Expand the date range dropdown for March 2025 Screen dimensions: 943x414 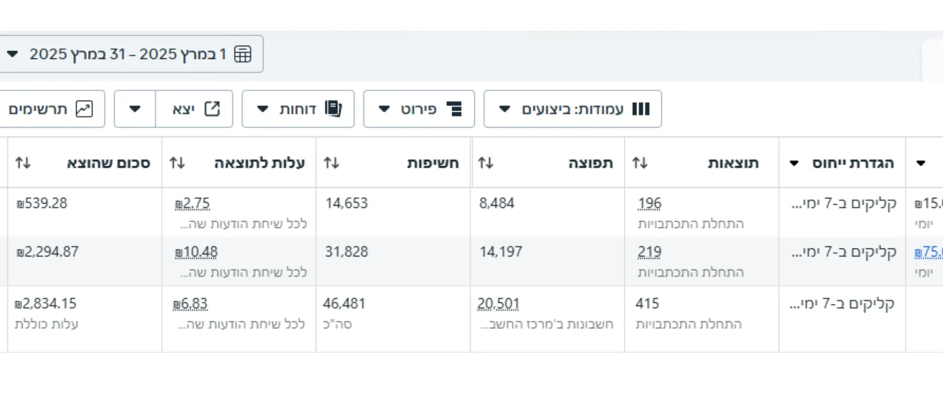pyautogui.click(x=12, y=54)
